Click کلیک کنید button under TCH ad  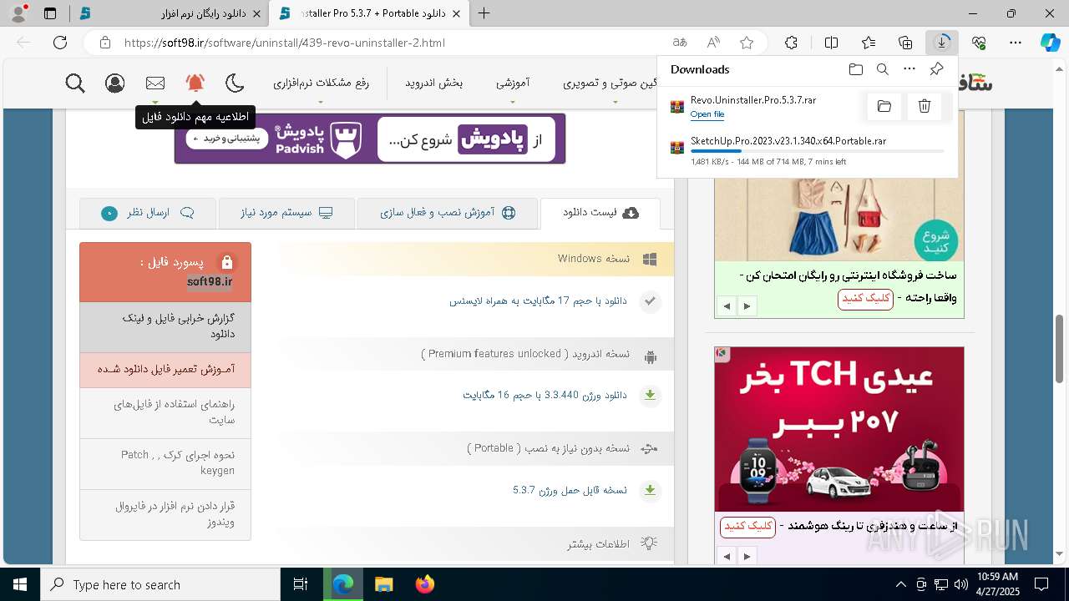point(747,526)
